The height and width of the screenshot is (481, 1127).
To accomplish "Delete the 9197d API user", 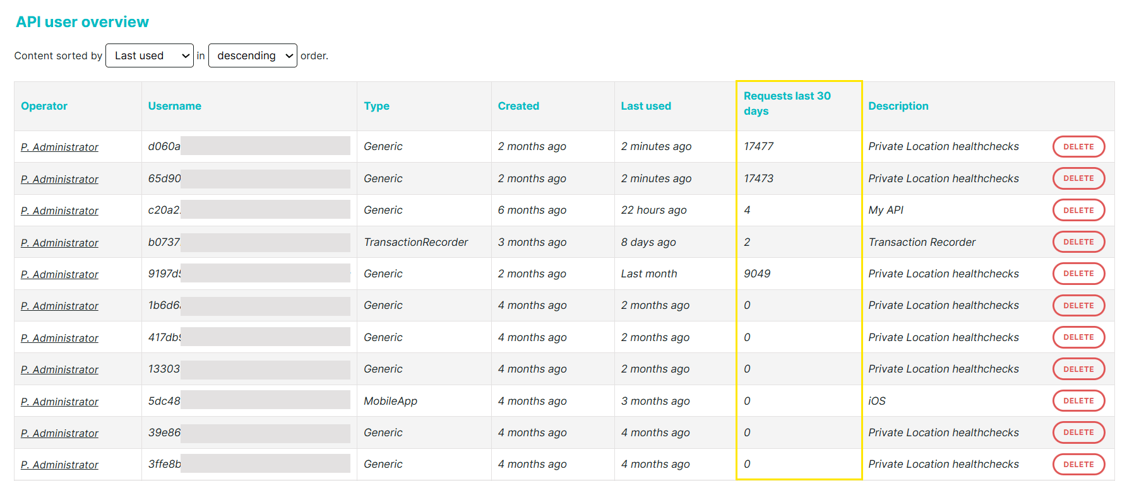I will point(1078,274).
